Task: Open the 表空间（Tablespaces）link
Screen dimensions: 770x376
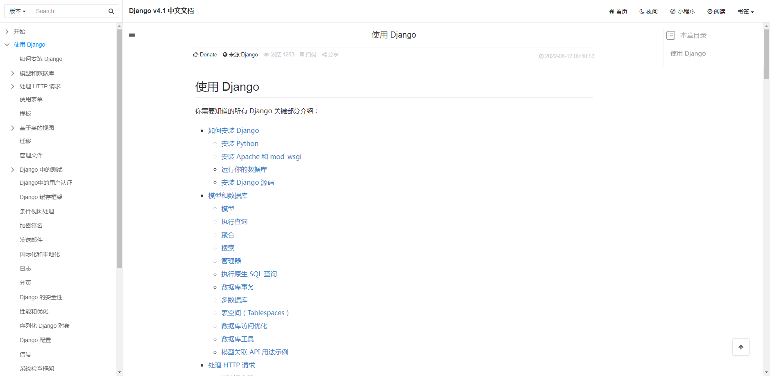Action: tap(255, 313)
